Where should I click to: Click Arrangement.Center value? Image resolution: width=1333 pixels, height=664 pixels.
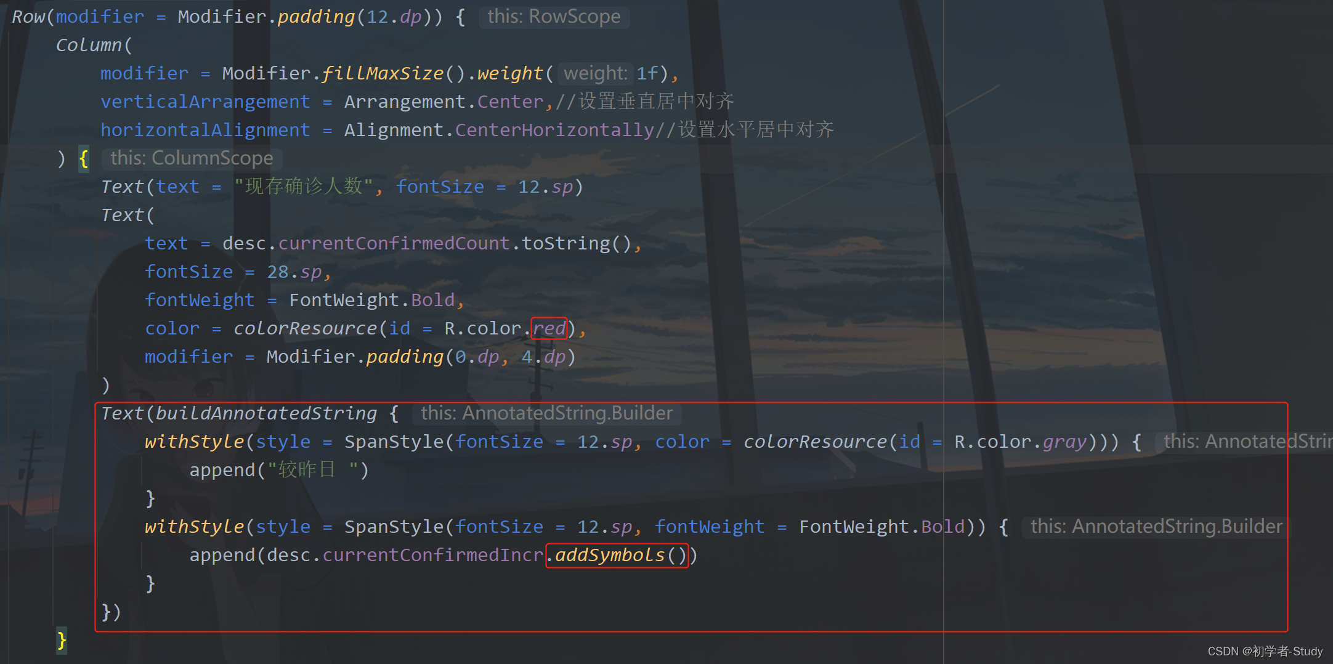click(444, 102)
